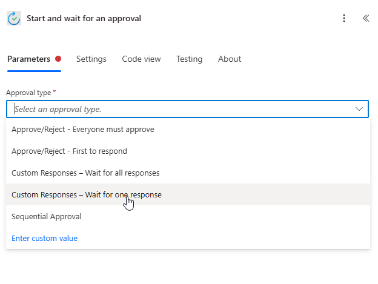The image size is (378, 284).
Task: Switch to the Parameters tab
Action: pyautogui.click(x=29, y=59)
